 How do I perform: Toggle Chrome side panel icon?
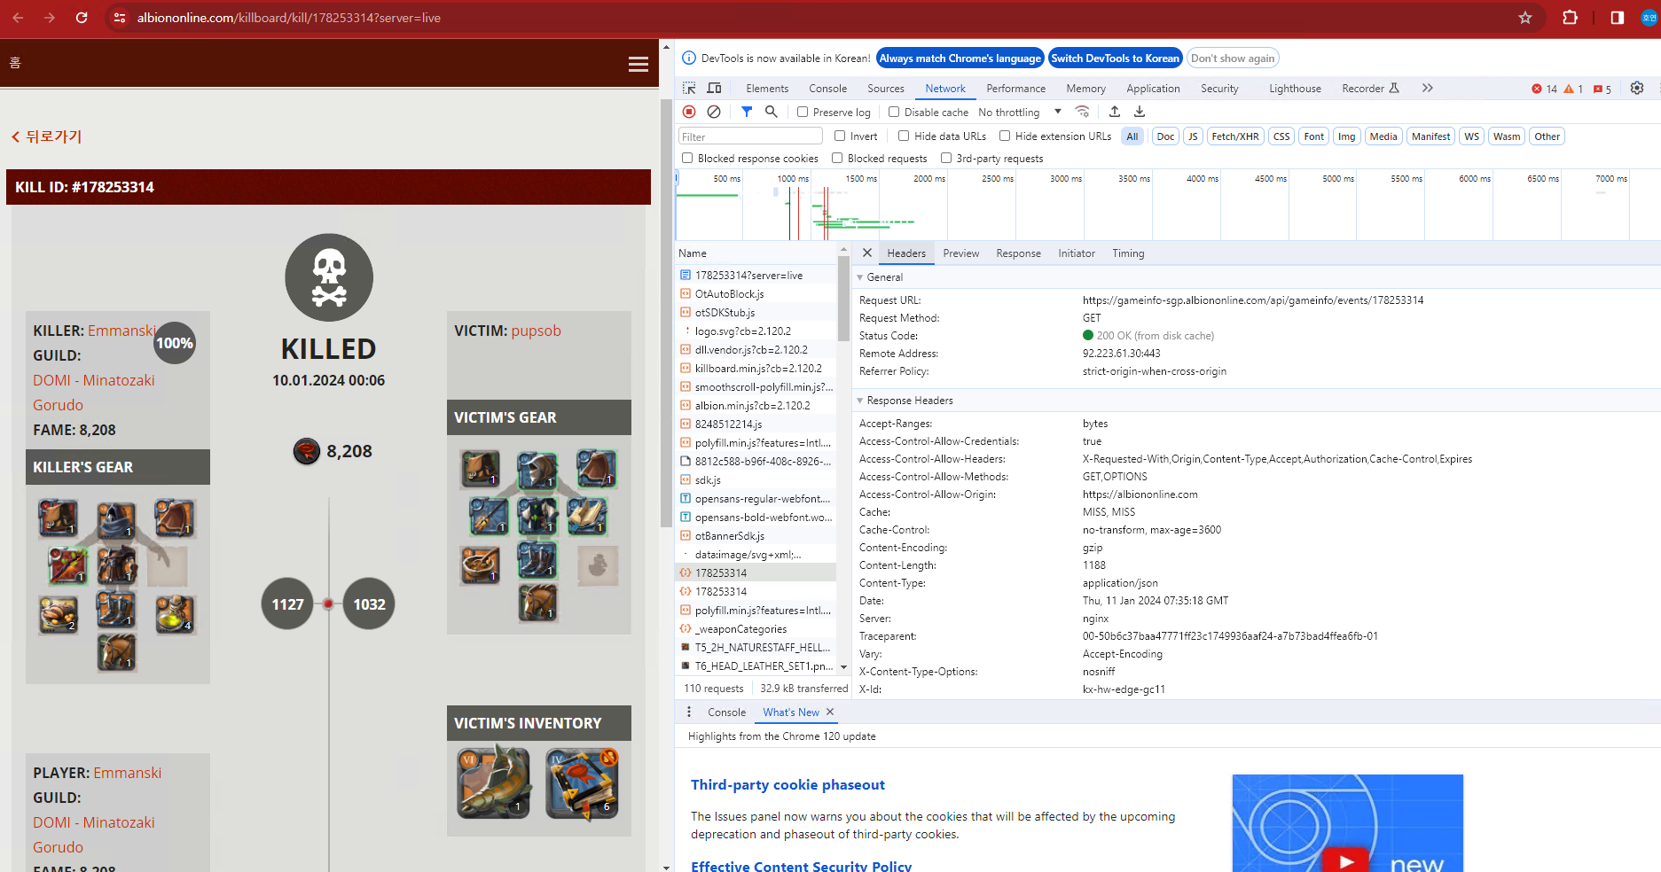click(x=1618, y=18)
